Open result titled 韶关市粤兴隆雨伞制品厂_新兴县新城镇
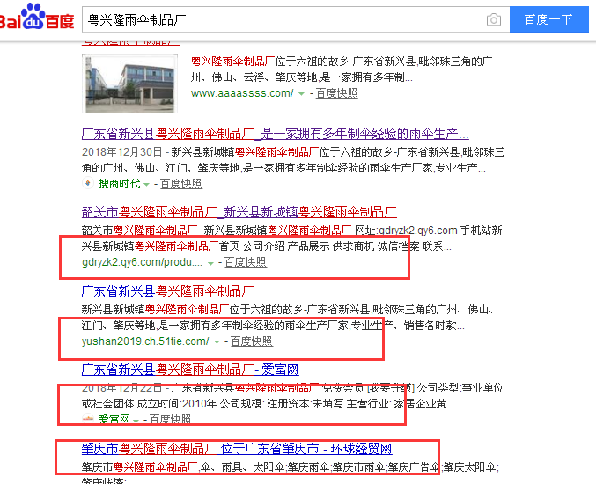Viewport: 596px width, 484px height. click(239, 212)
